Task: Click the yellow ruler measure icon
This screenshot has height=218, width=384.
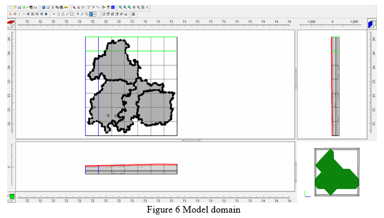Action: (66, 7)
